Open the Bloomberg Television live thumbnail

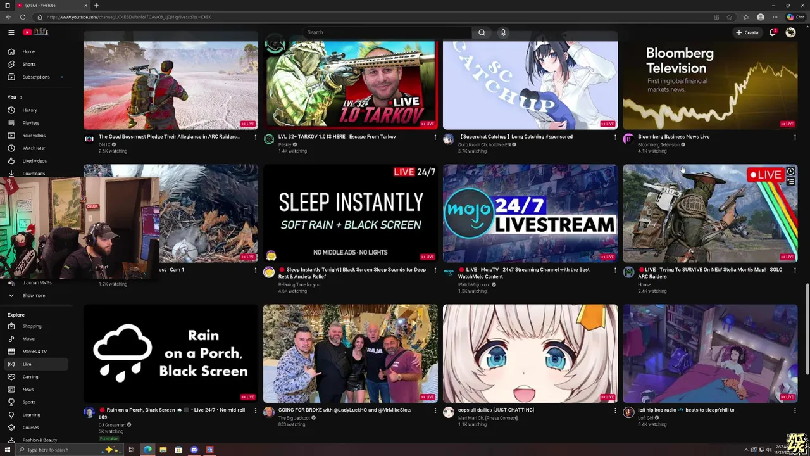(710, 85)
